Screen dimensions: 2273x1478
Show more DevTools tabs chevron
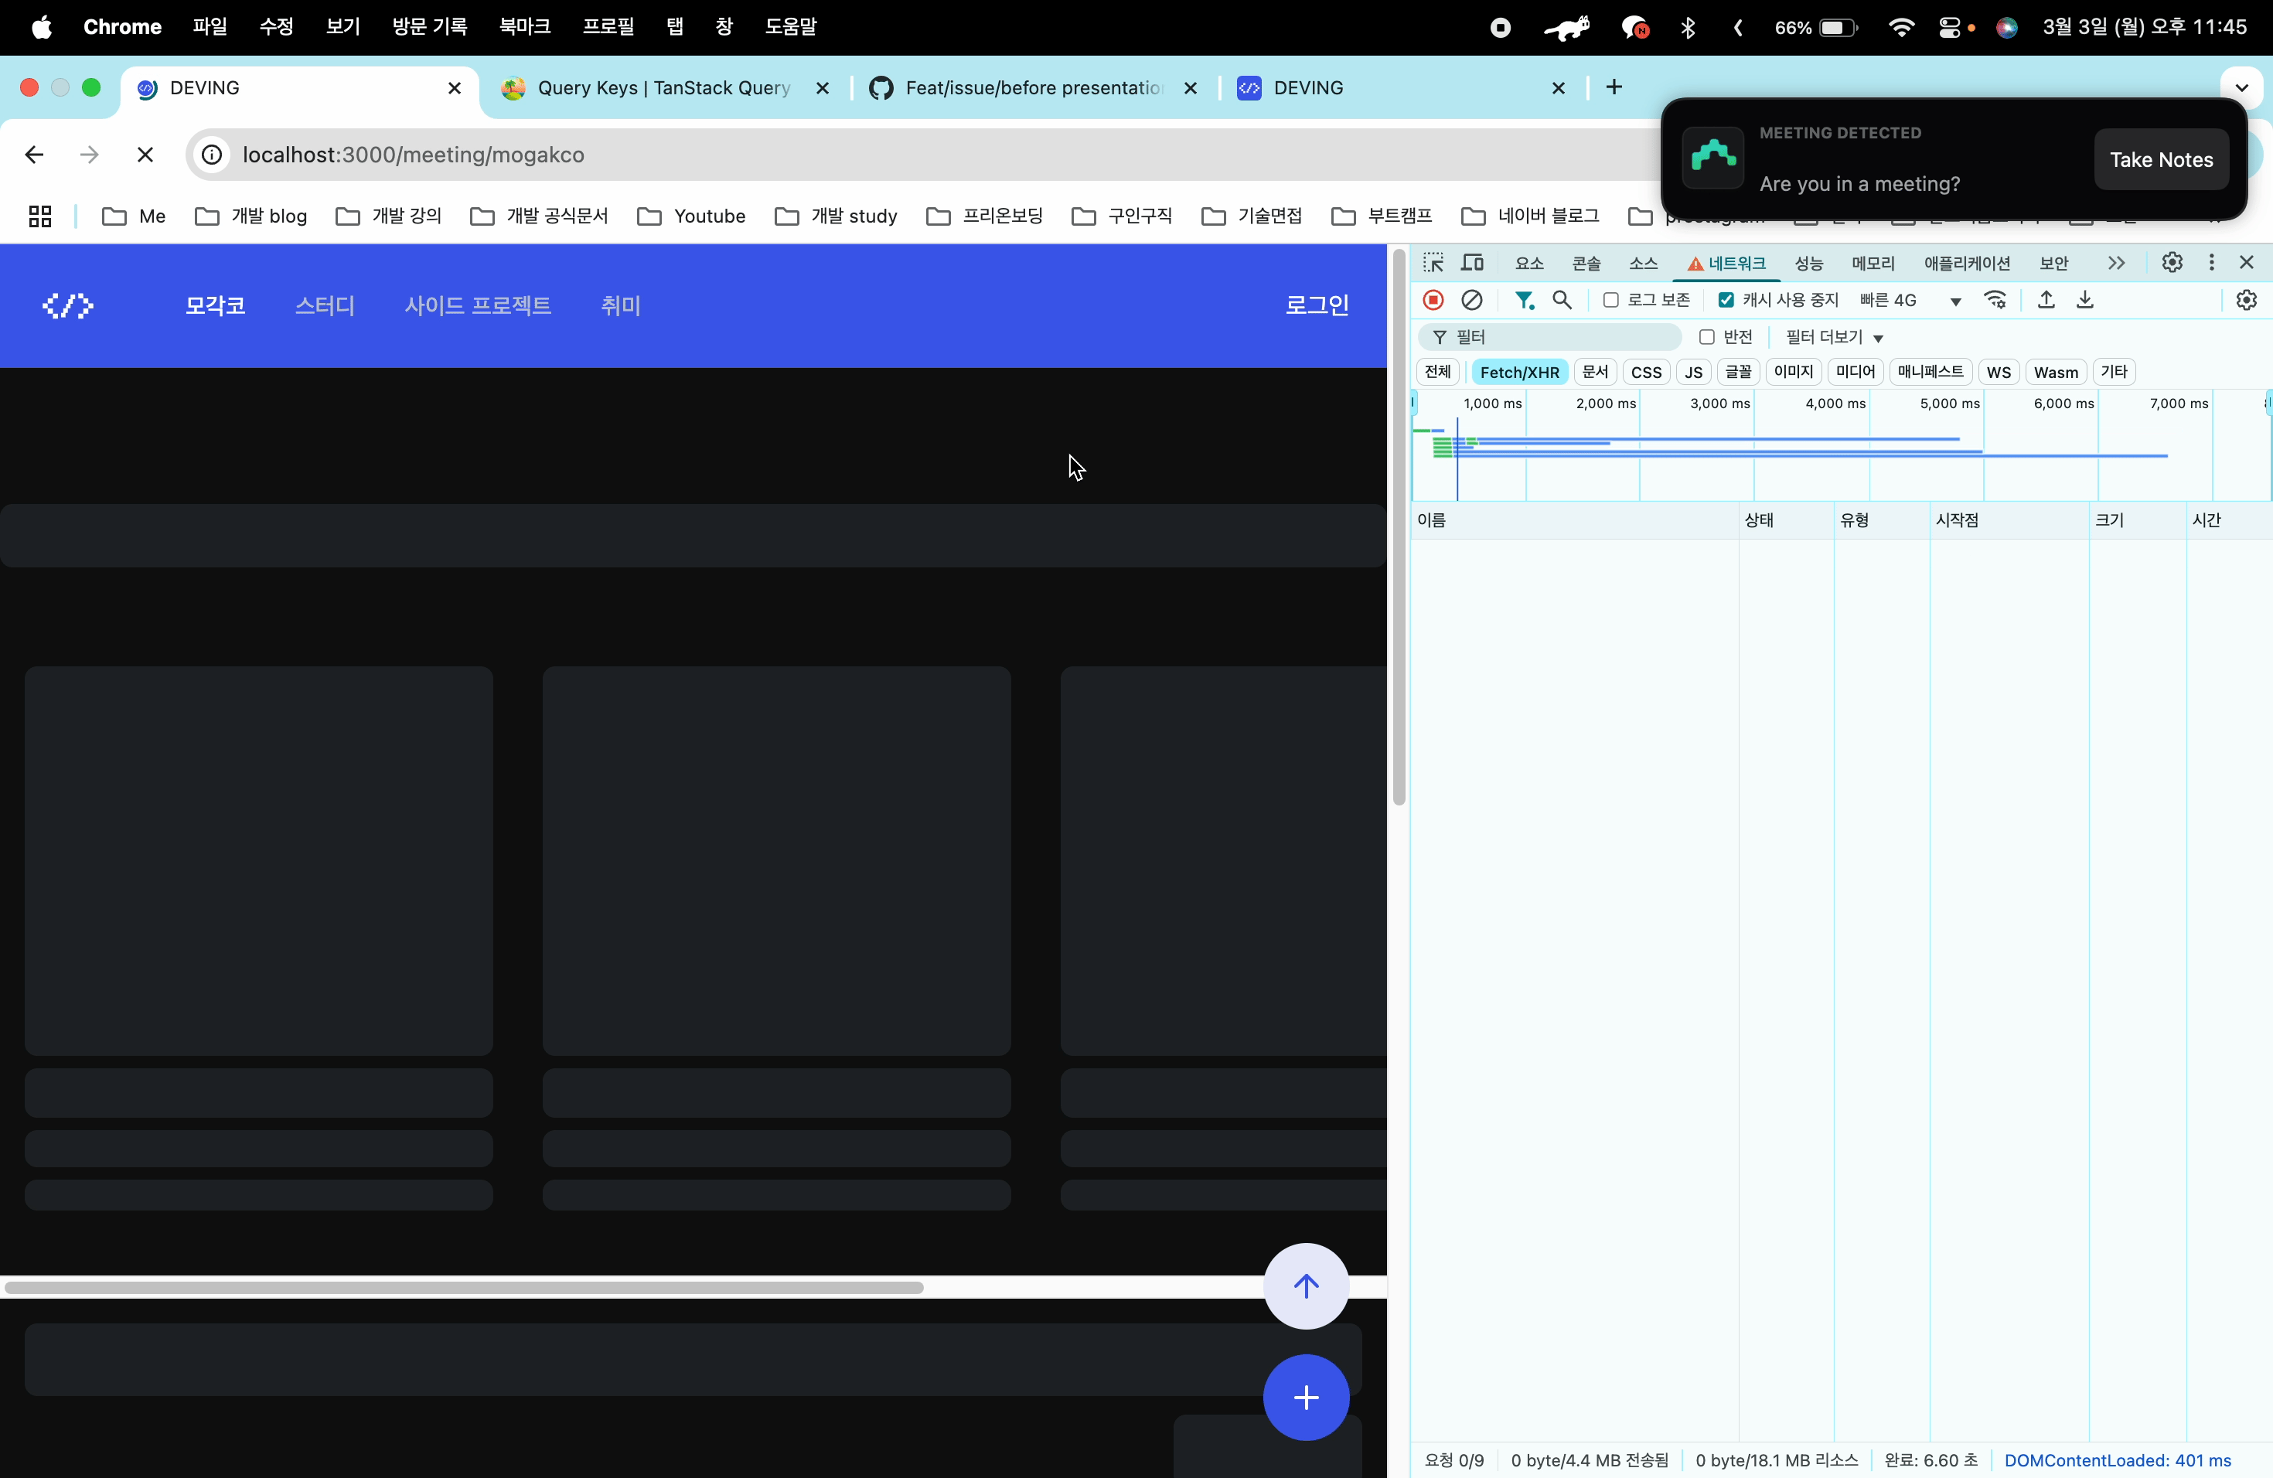click(x=2116, y=263)
